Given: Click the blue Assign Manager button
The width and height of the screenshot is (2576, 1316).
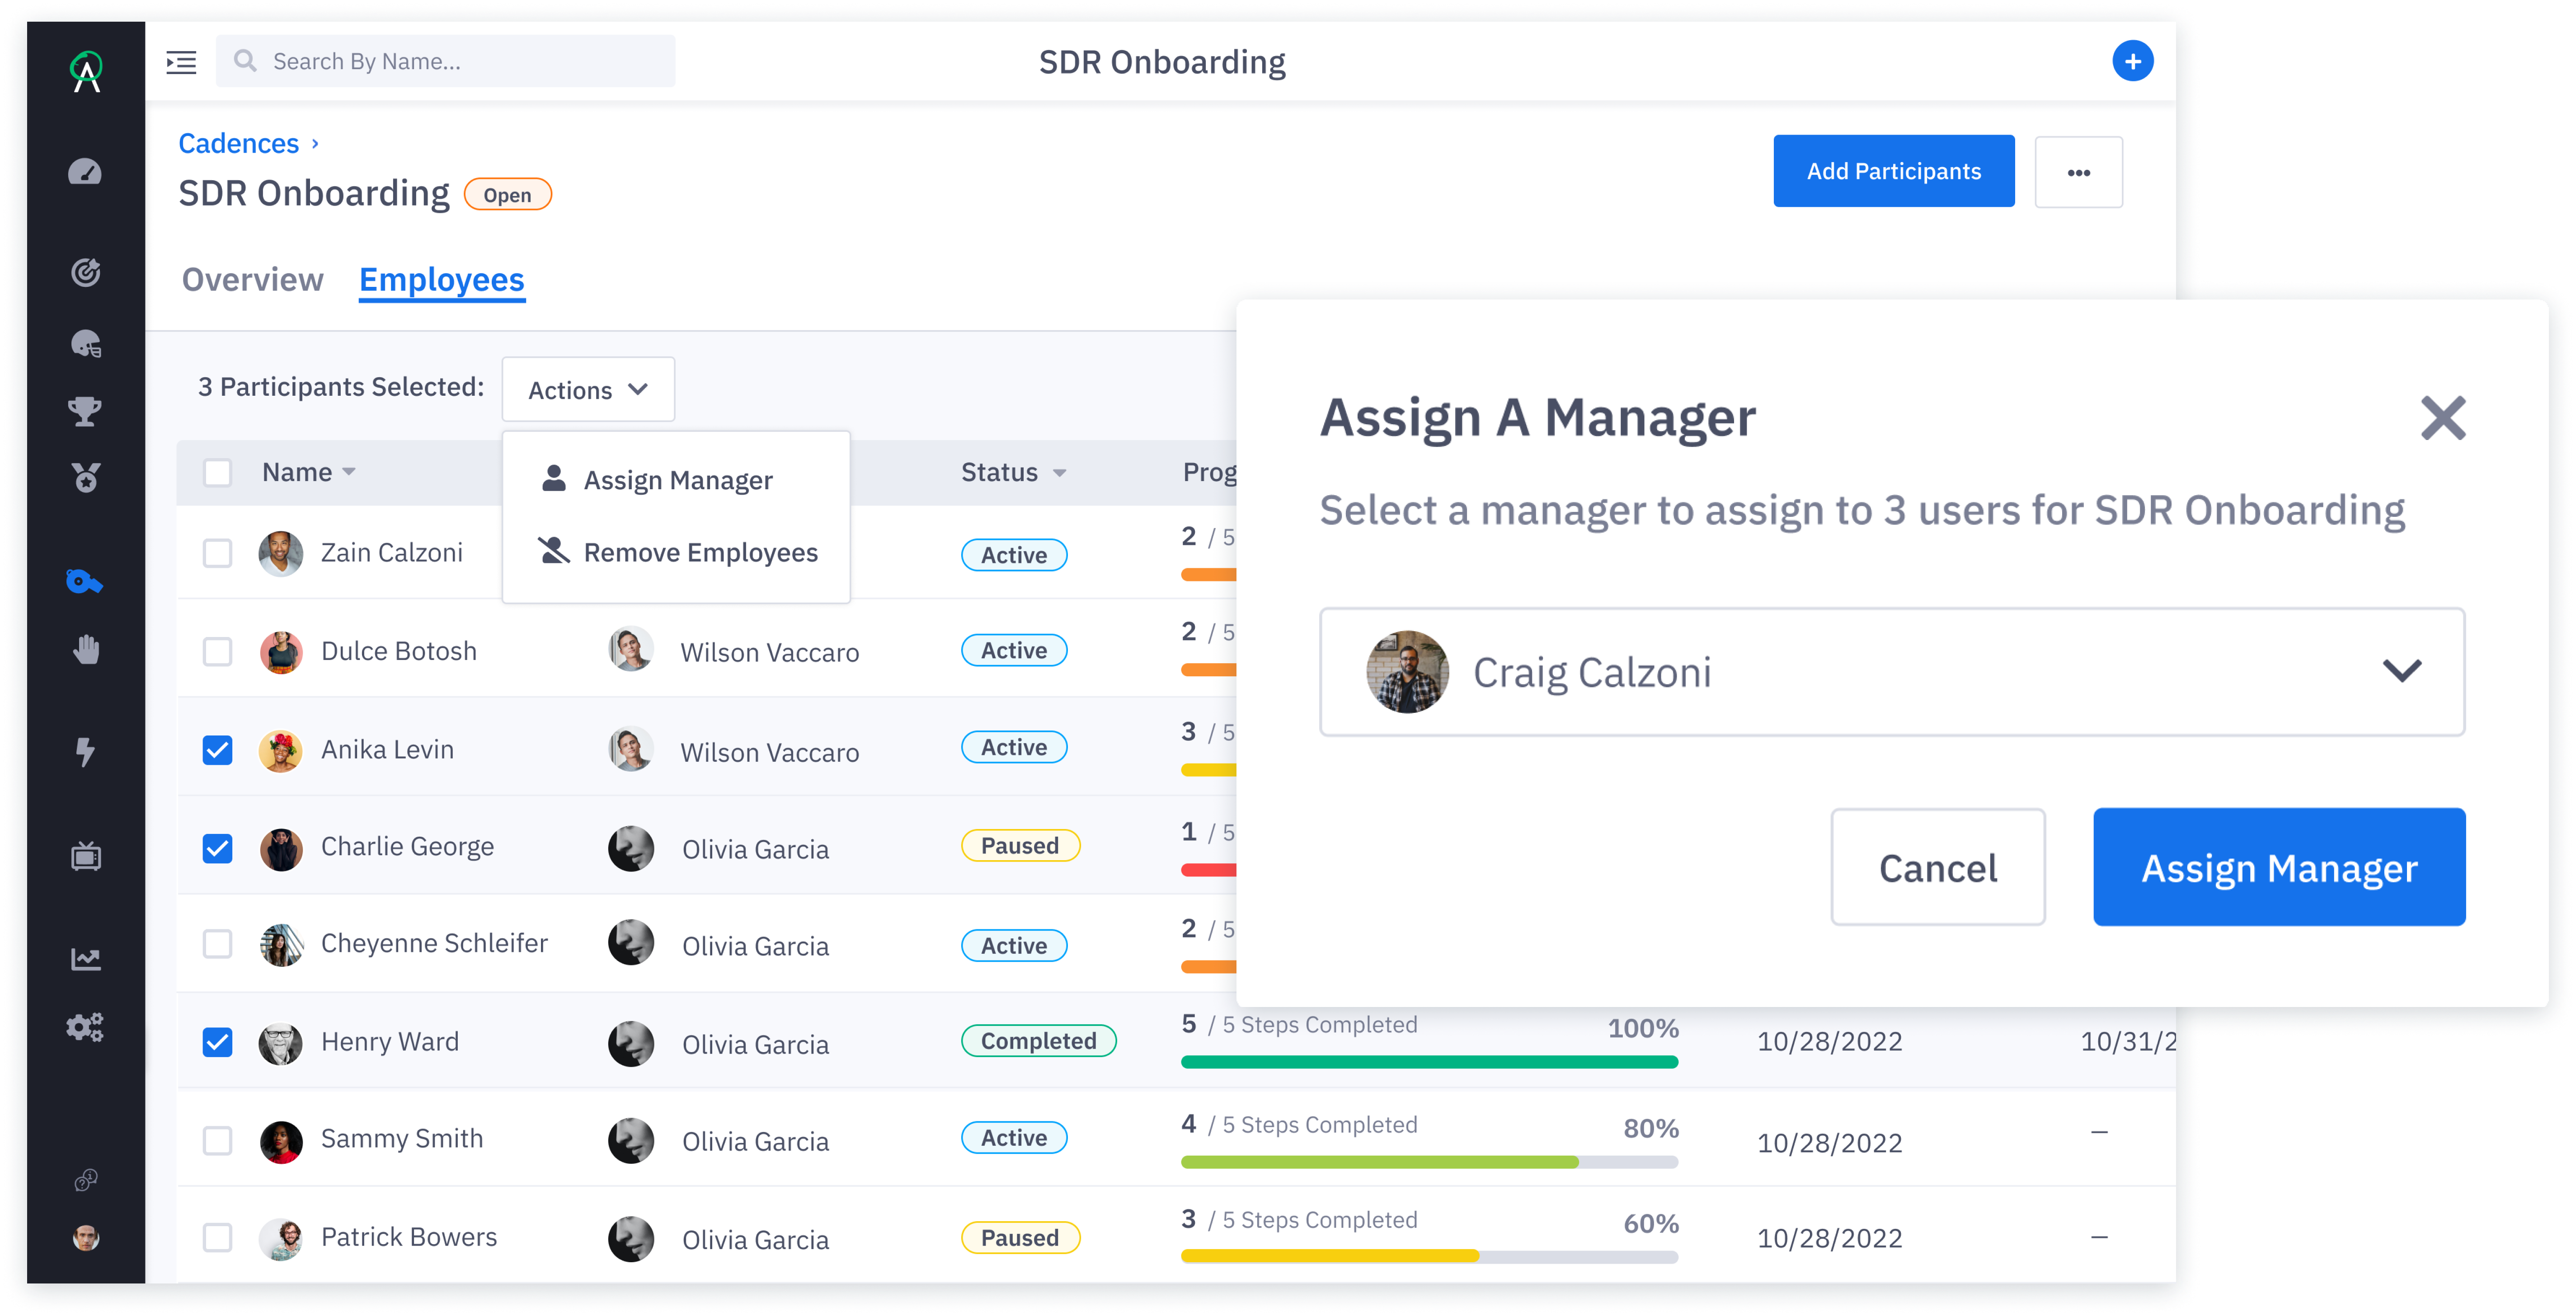Looking at the screenshot, I should click(2278, 868).
